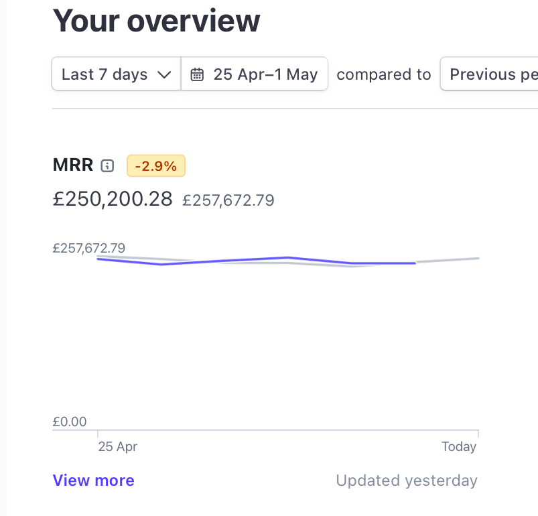538x516 pixels.
Task: Click the MRR info icon
Action: tap(107, 166)
